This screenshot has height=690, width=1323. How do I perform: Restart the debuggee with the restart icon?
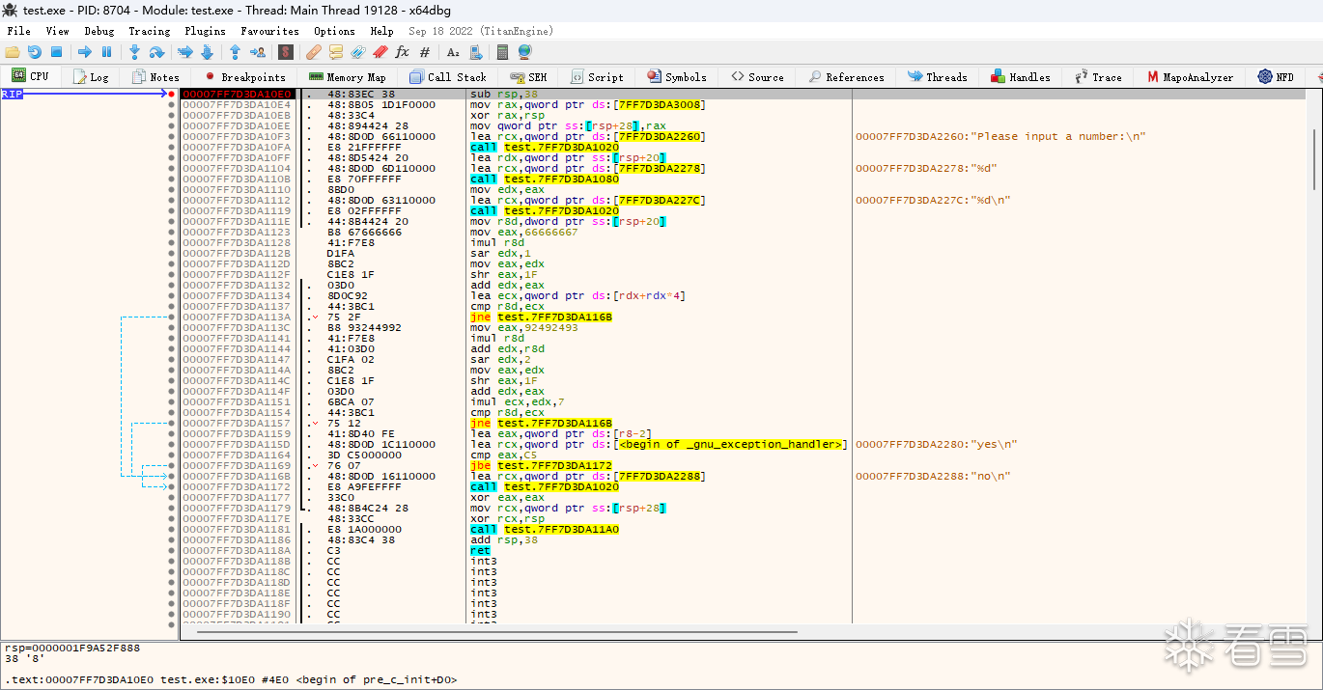click(35, 52)
